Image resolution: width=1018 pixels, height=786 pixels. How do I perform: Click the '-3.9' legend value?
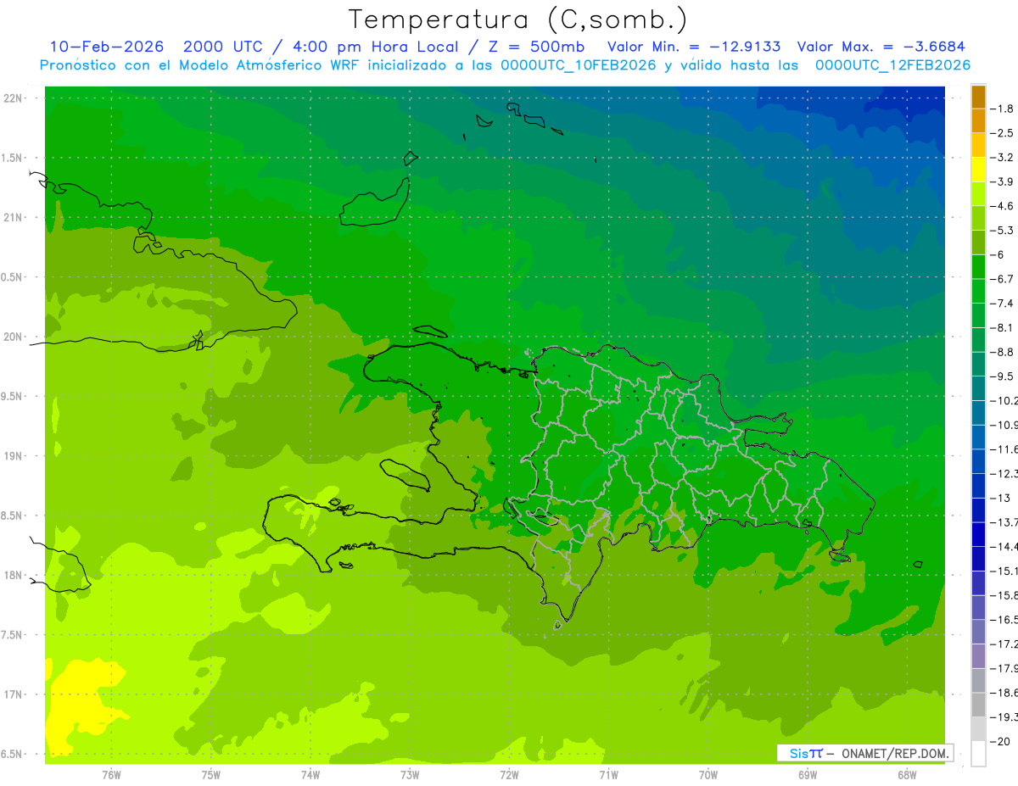click(1003, 181)
